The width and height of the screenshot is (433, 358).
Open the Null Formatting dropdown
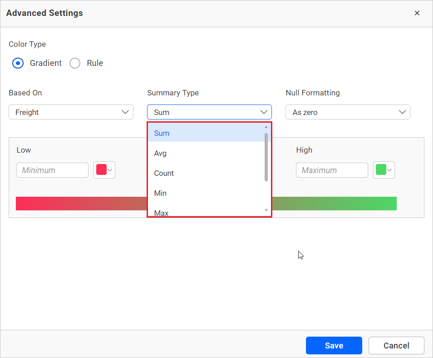[x=348, y=112]
